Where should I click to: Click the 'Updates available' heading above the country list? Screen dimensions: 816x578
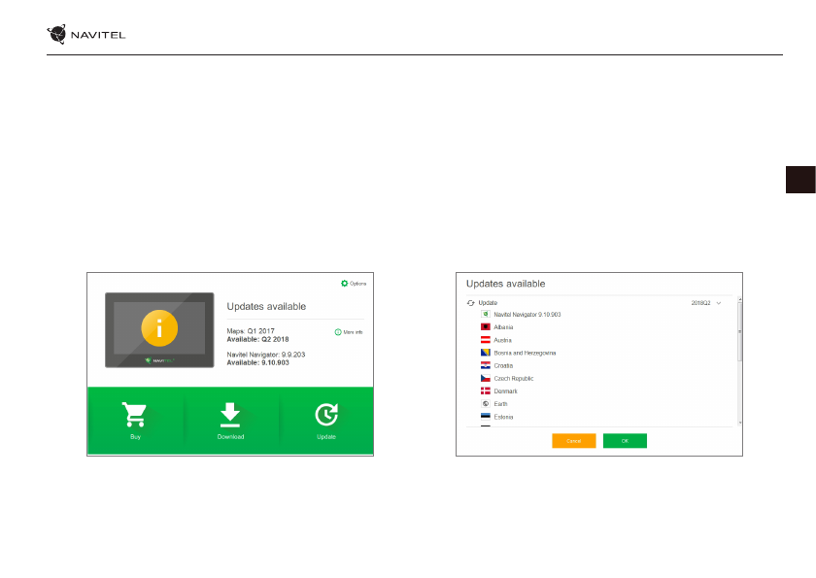click(505, 284)
